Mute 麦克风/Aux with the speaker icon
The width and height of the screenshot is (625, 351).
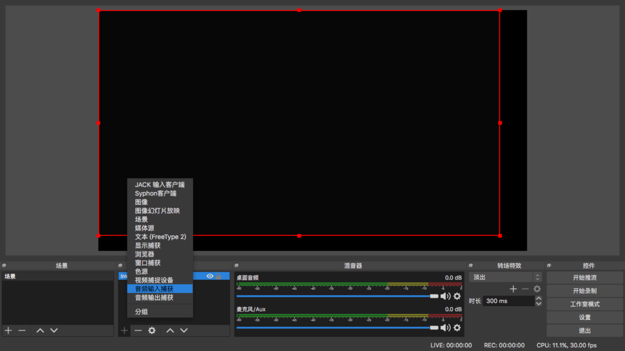(447, 328)
